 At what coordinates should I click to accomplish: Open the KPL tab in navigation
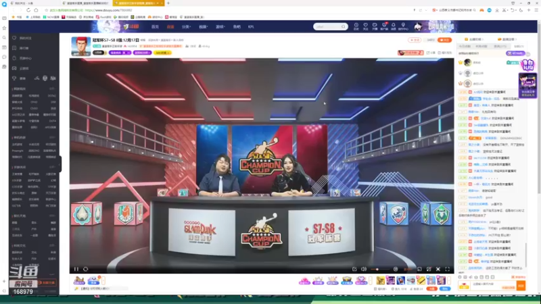click(251, 26)
